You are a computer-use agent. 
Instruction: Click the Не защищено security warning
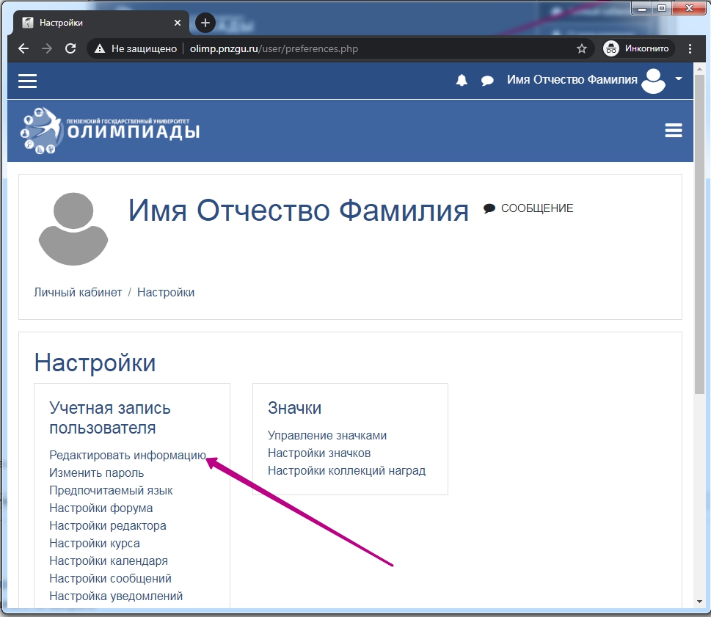tap(136, 48)
